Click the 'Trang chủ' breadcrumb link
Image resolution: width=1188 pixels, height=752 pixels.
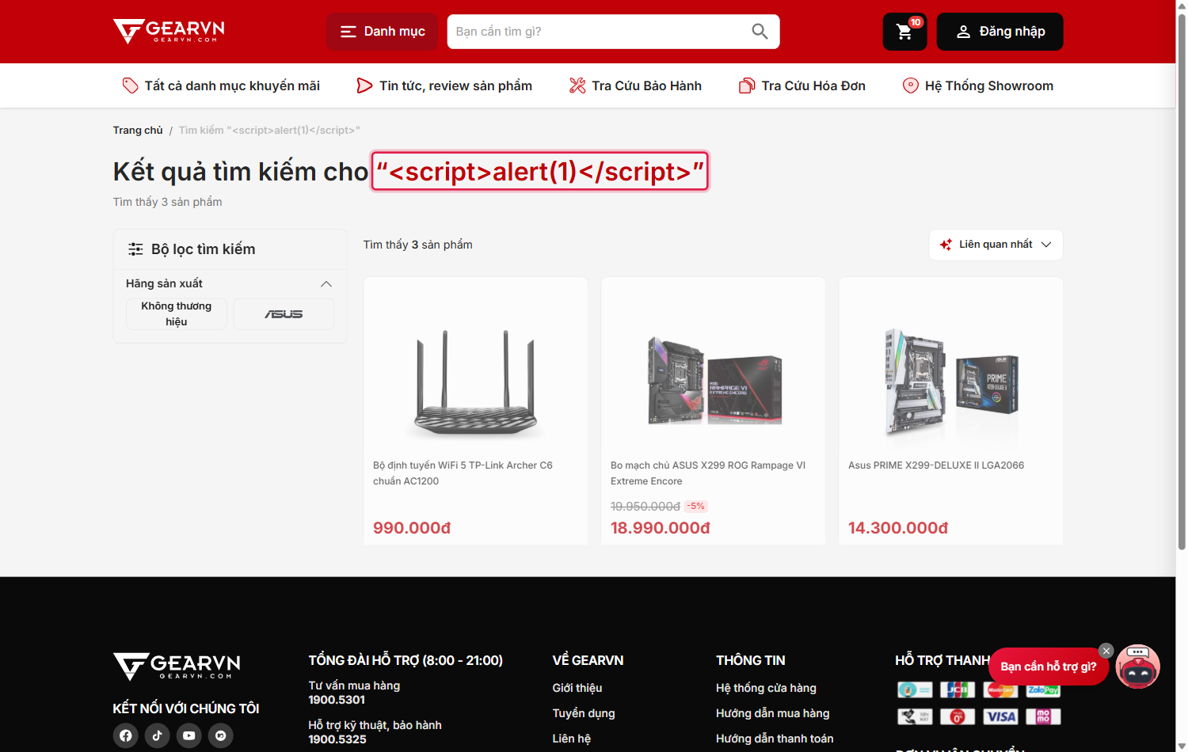[x=138, y=130]
